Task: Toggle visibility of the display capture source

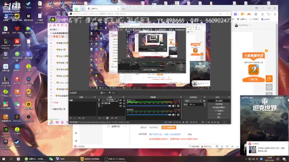Action: pos(121,103)
